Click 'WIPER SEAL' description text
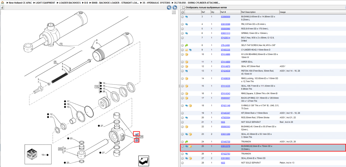 (247, 62)
